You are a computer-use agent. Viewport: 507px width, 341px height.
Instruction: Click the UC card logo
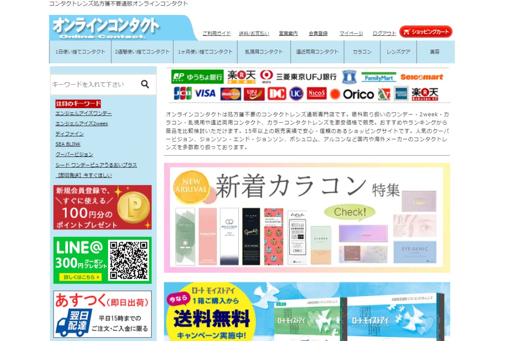tap(296, 94)
